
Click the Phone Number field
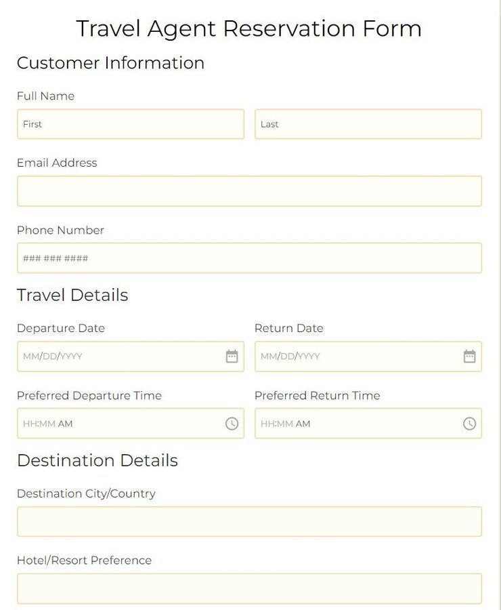tap(249, 258)
